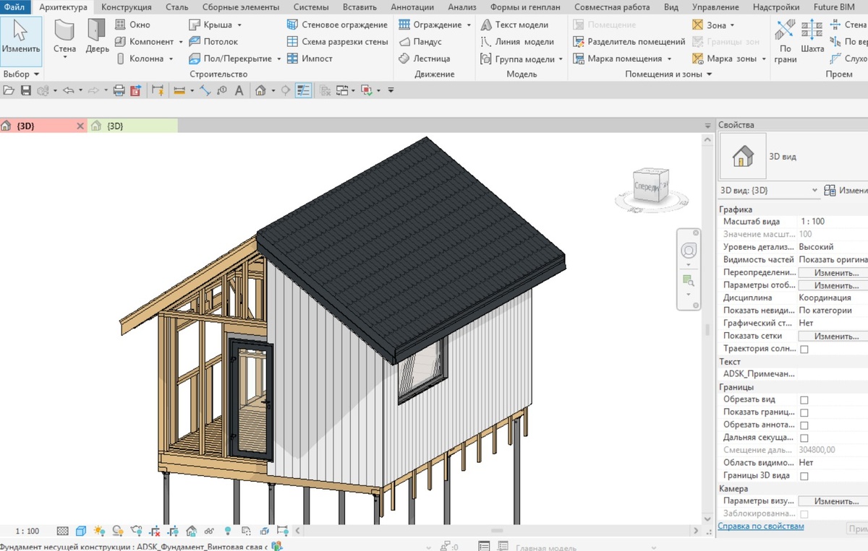Open the Файл menu
The image size is (868, 551).
pos(14,7)
